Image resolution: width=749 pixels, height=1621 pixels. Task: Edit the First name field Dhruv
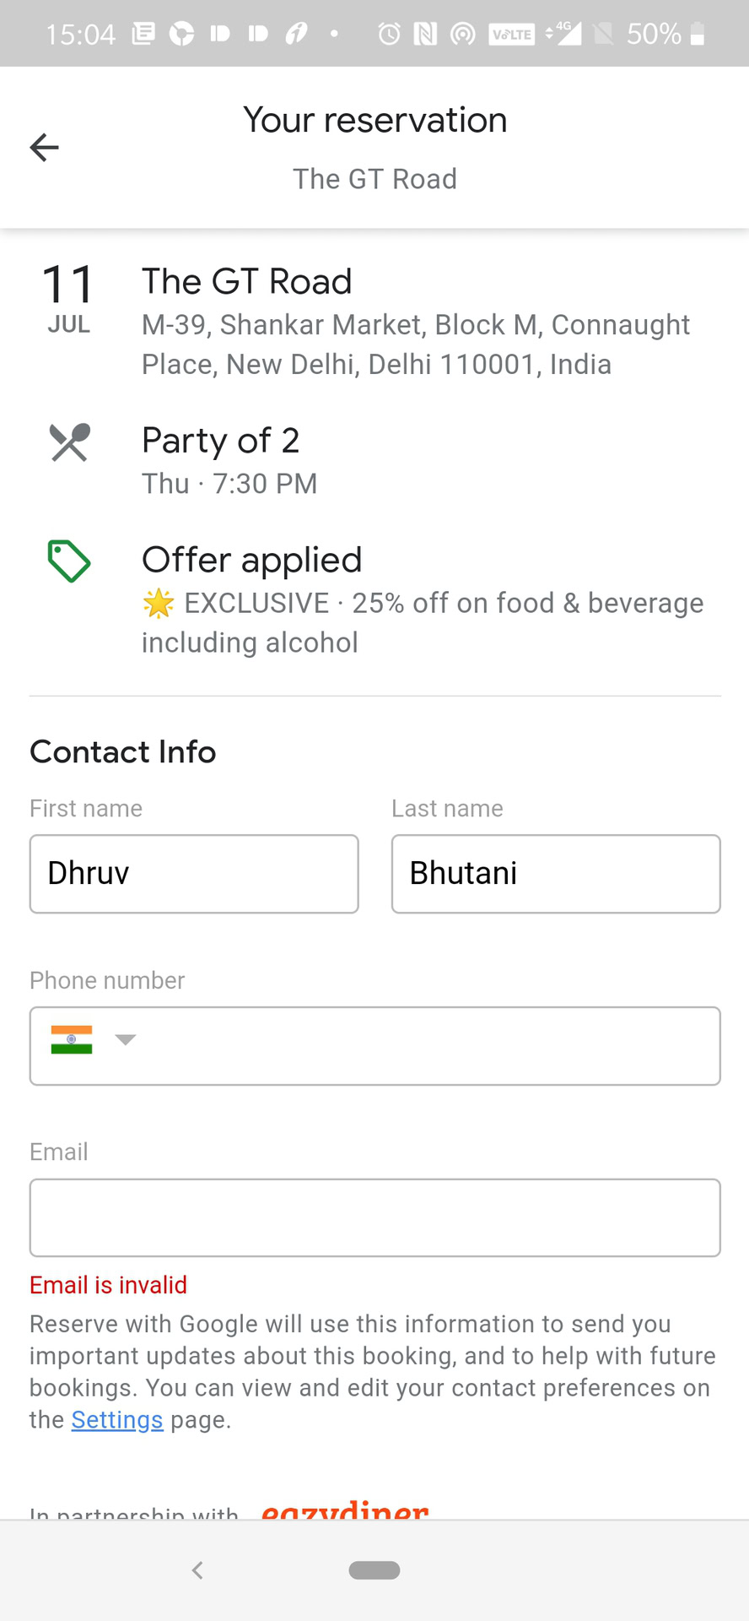194,874
